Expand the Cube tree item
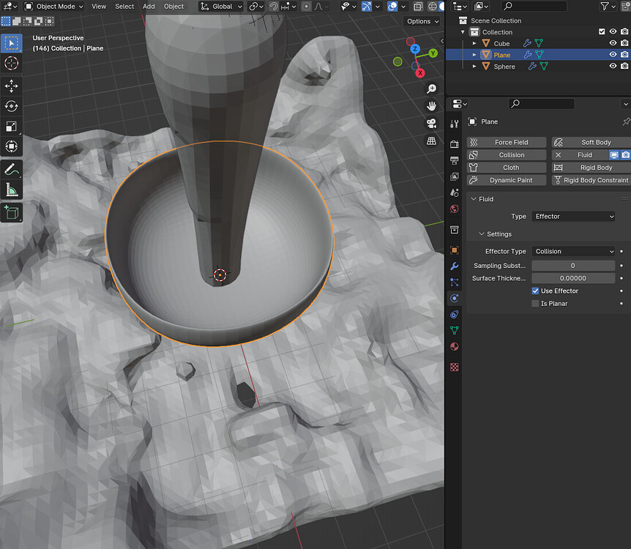Screen dimensions: 631x549 tap(474, 43)
